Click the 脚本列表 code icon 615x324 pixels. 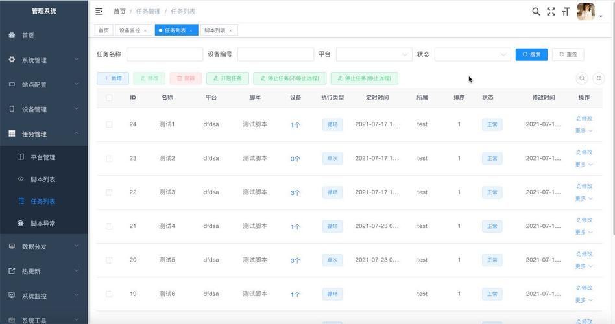click(x=21, y=179)
